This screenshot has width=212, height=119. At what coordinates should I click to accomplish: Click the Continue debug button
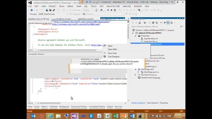click(x=75, y=10)
